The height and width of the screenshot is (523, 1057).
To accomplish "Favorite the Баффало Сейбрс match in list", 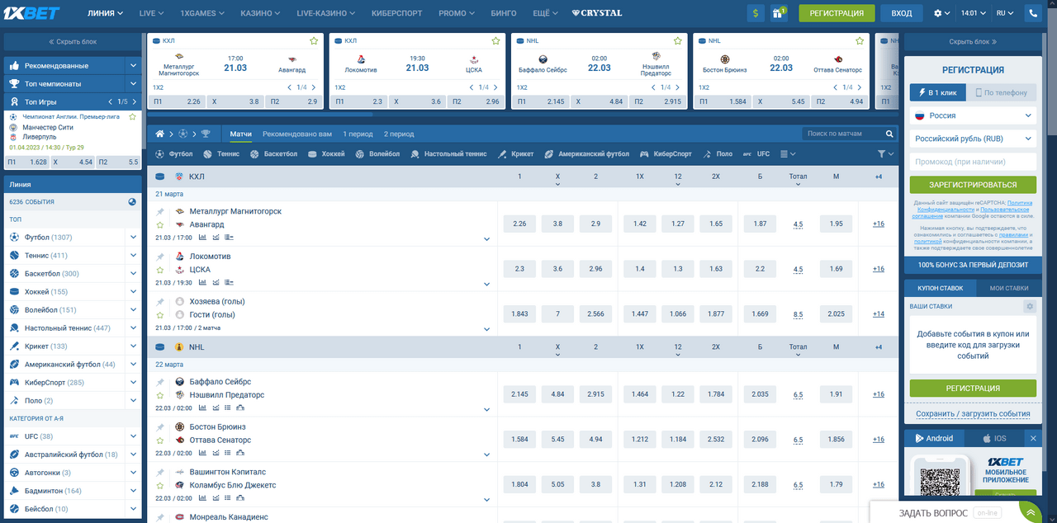I will click(160, 395).
